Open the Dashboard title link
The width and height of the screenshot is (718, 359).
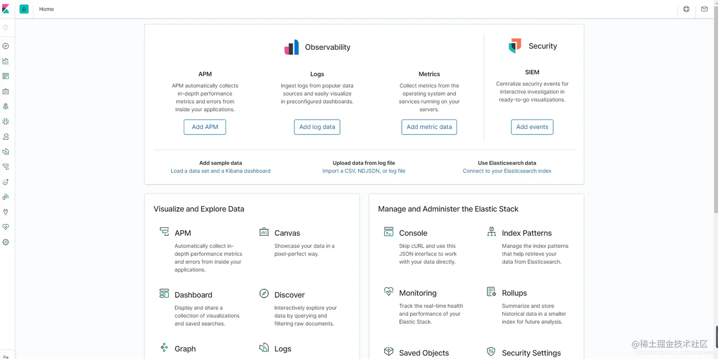[x=193, y=295]
